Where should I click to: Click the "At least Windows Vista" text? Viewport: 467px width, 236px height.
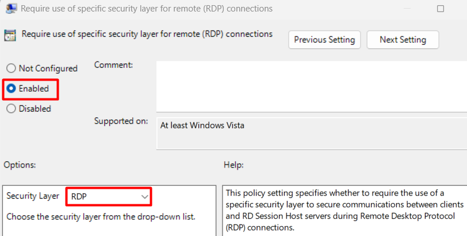(x=202, y=125)
